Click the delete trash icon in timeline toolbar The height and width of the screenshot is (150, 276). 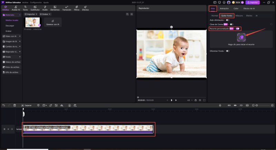pos(14,105)
